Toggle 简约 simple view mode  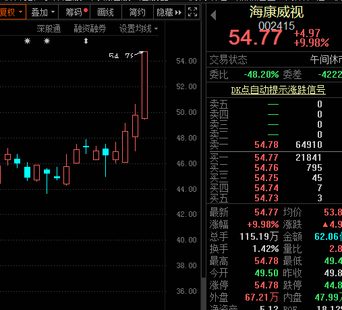click(x=137, y=12)
